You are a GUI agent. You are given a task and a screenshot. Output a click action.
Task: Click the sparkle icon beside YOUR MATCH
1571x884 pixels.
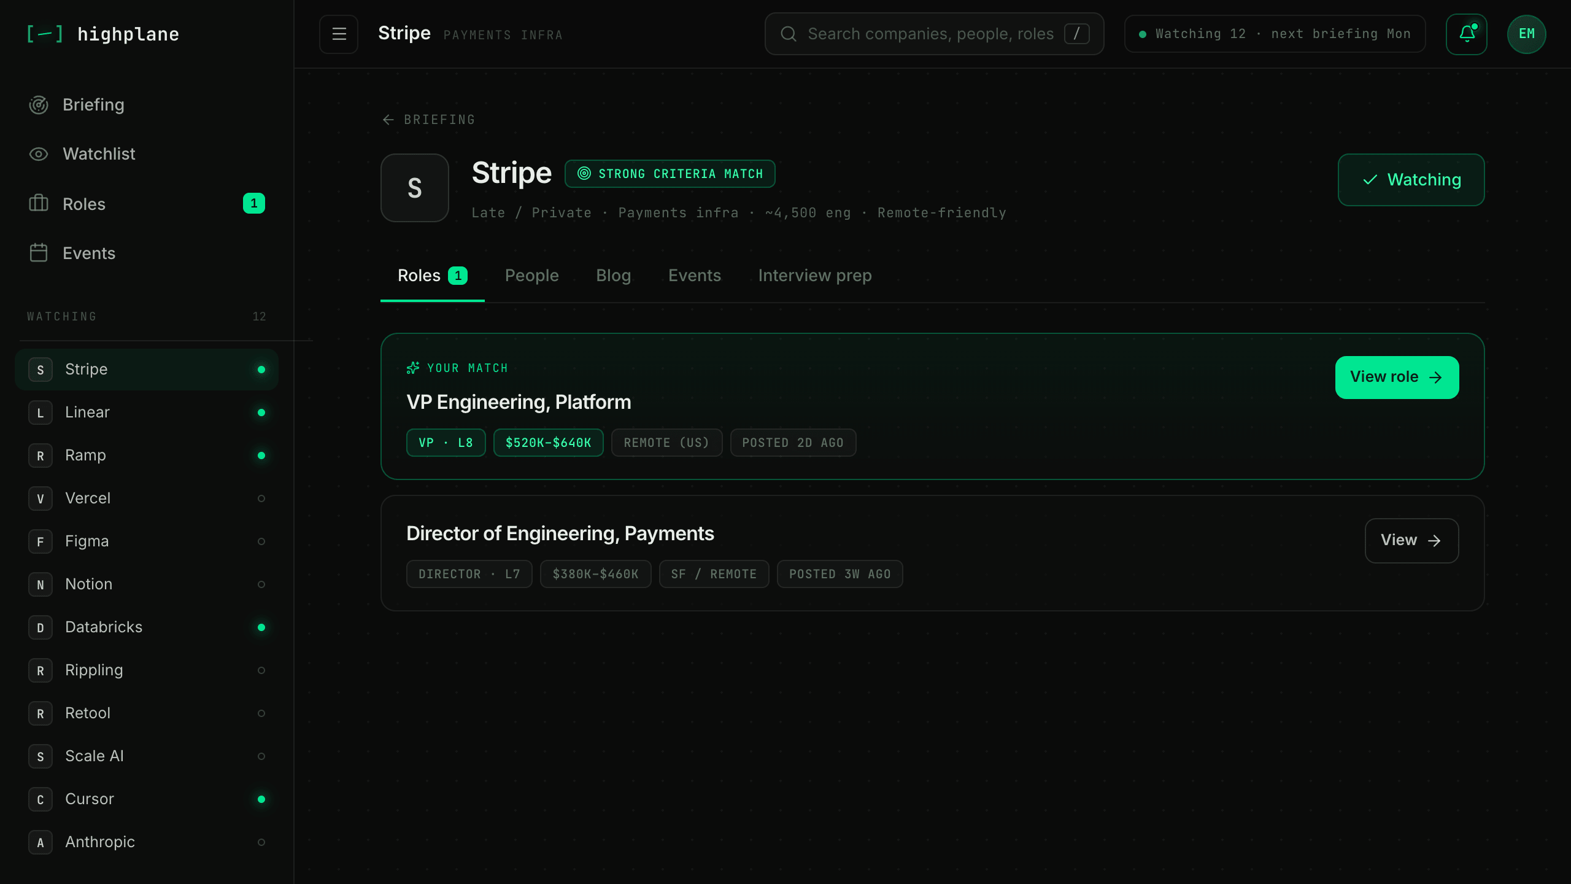coord(413,368)
